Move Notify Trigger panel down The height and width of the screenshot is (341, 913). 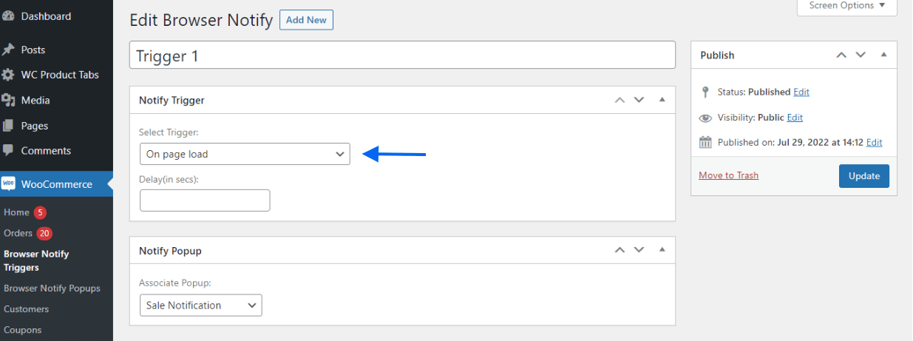coord(639,100)
